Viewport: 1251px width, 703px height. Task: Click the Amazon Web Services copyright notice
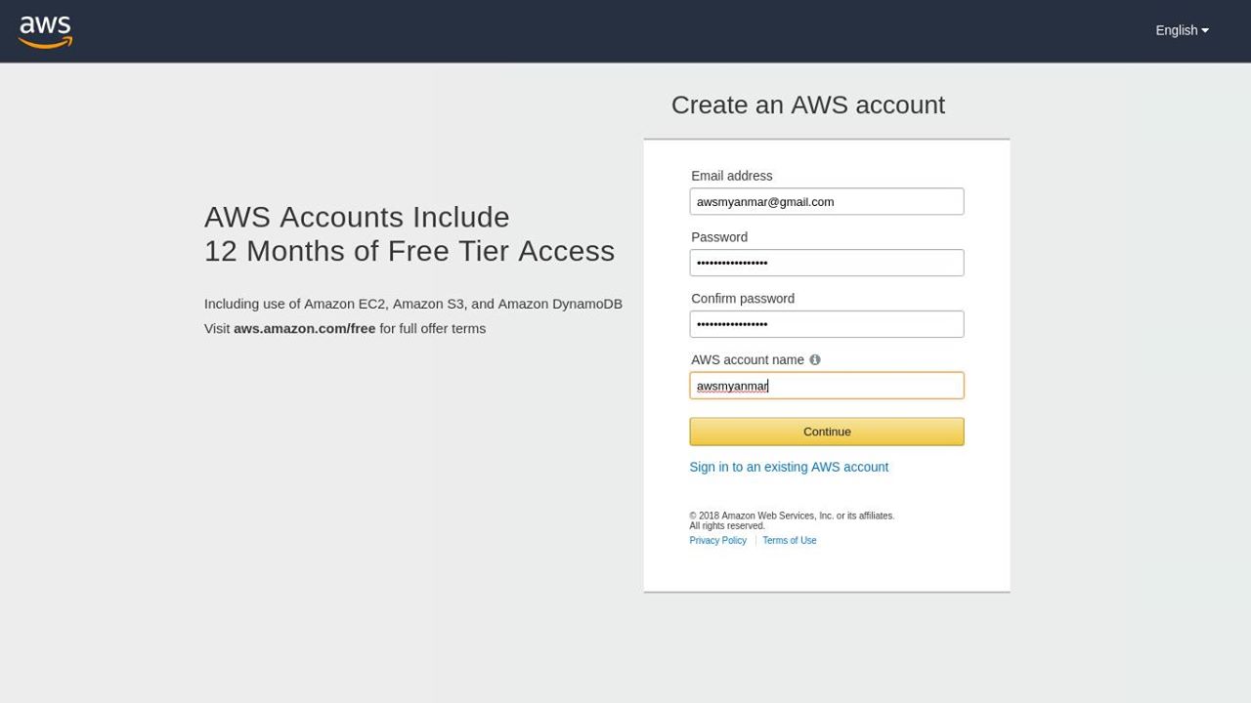pyautogui.click(x=791, y=520)
